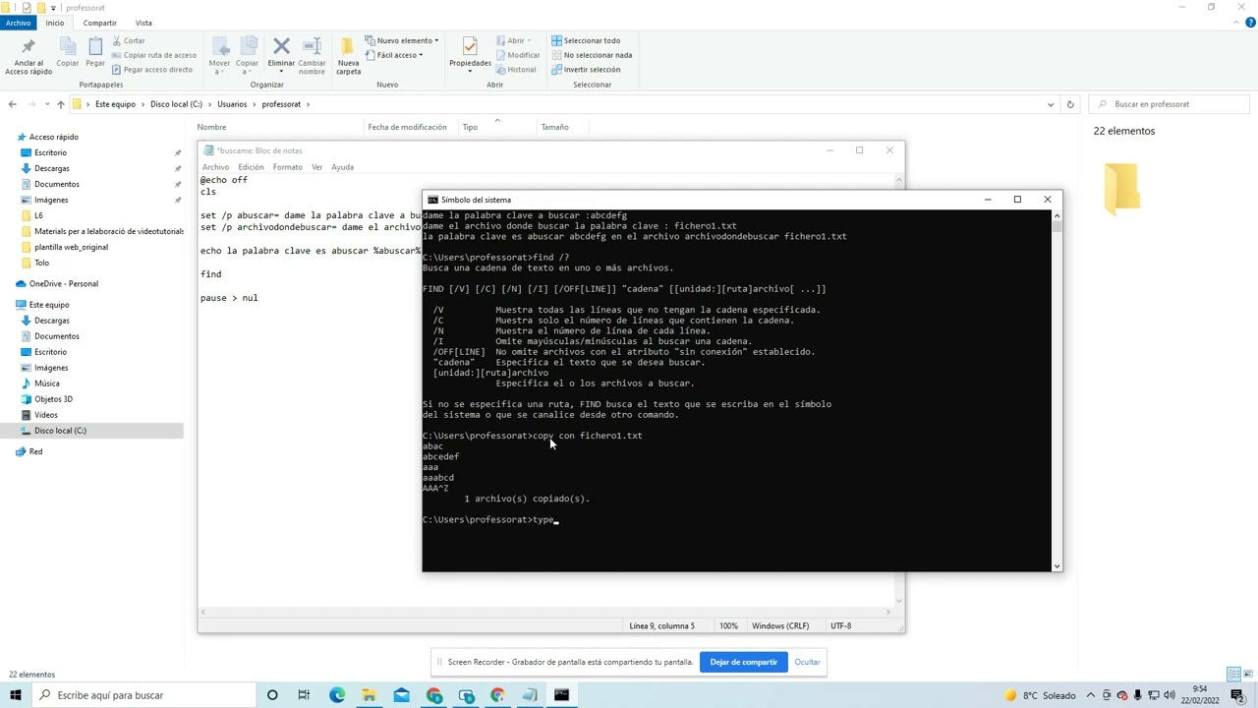The image size is (1258, 708).
Task: Select Disco local (C:) in sidebar
Action: 60,431
